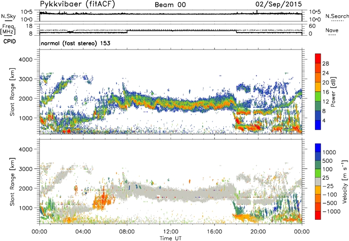
Task: Click the 20:00 time tick label
Action: [x=258, y=232]
